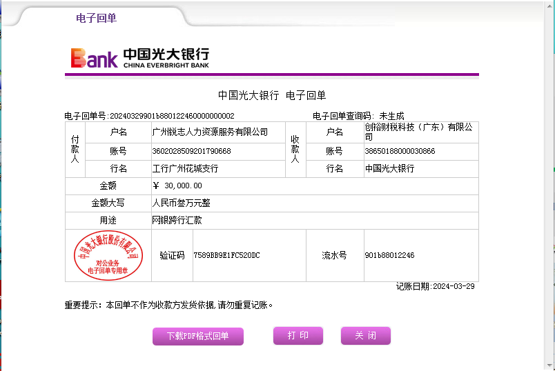Click the 付款人 label cell
555x371 pixels.
click(x=75, y=150)
